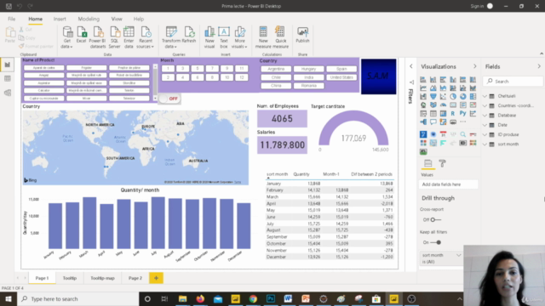Expand the Database table in Fields
Viewport: 545px width, 306px height.
[485, 116]
